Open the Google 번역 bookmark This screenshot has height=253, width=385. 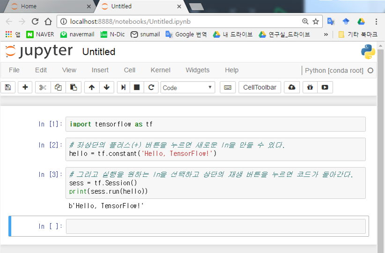pyautogui.click(x=186, y=35)
